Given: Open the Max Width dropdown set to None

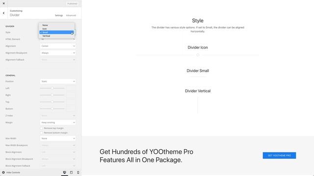Looking at the screenshot, I should coord(58,138).
